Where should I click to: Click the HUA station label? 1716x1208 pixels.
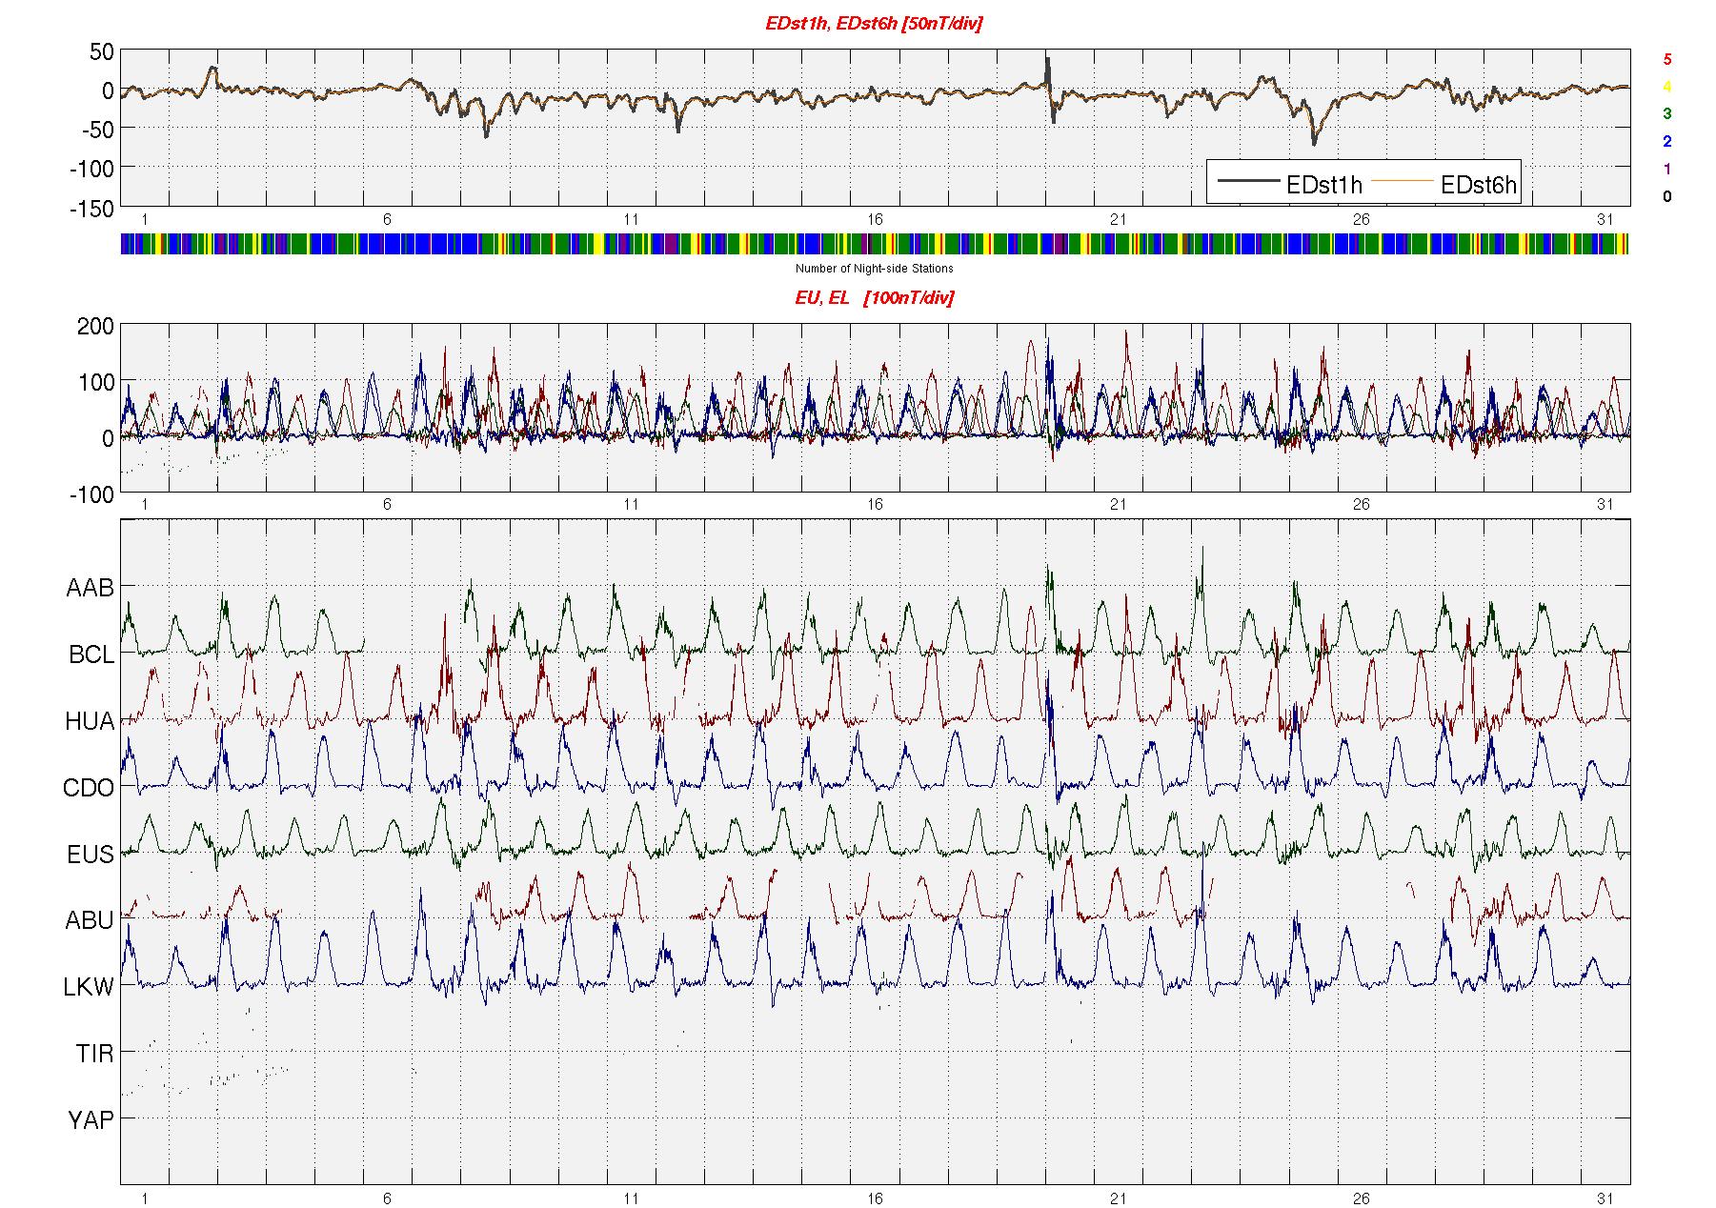90,721
